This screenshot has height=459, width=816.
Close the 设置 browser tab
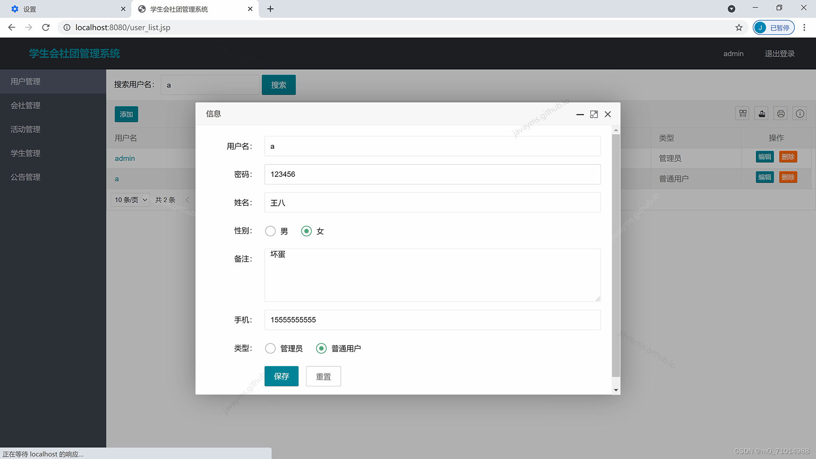click(123, 9)
